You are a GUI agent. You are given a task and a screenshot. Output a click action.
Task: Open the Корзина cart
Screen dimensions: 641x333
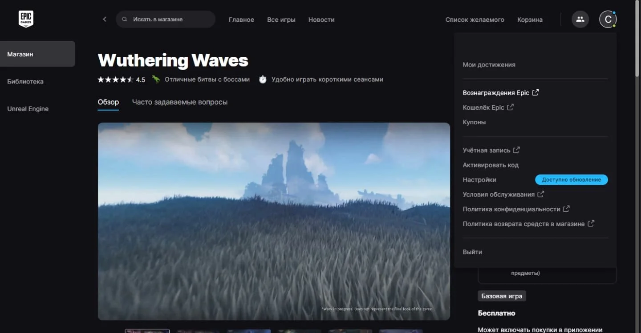[x=530, y=20]
